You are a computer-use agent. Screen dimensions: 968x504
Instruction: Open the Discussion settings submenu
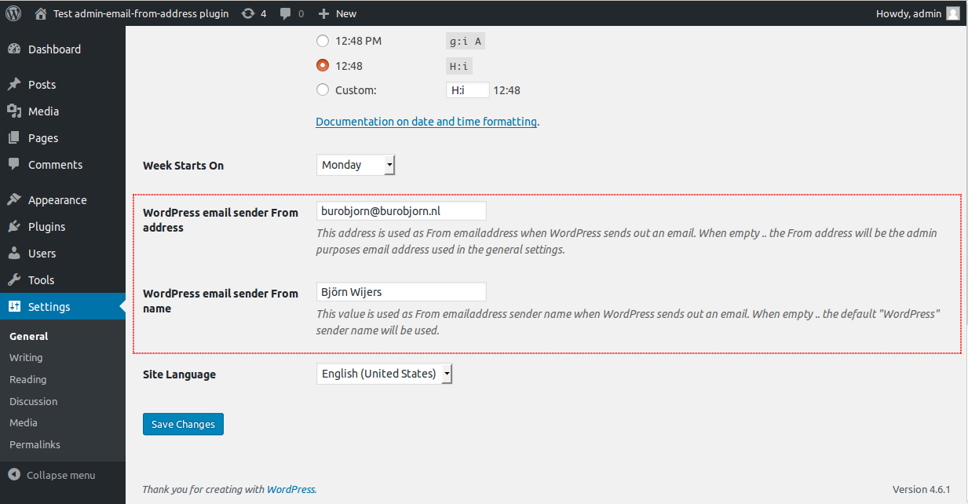coord(34,401)
